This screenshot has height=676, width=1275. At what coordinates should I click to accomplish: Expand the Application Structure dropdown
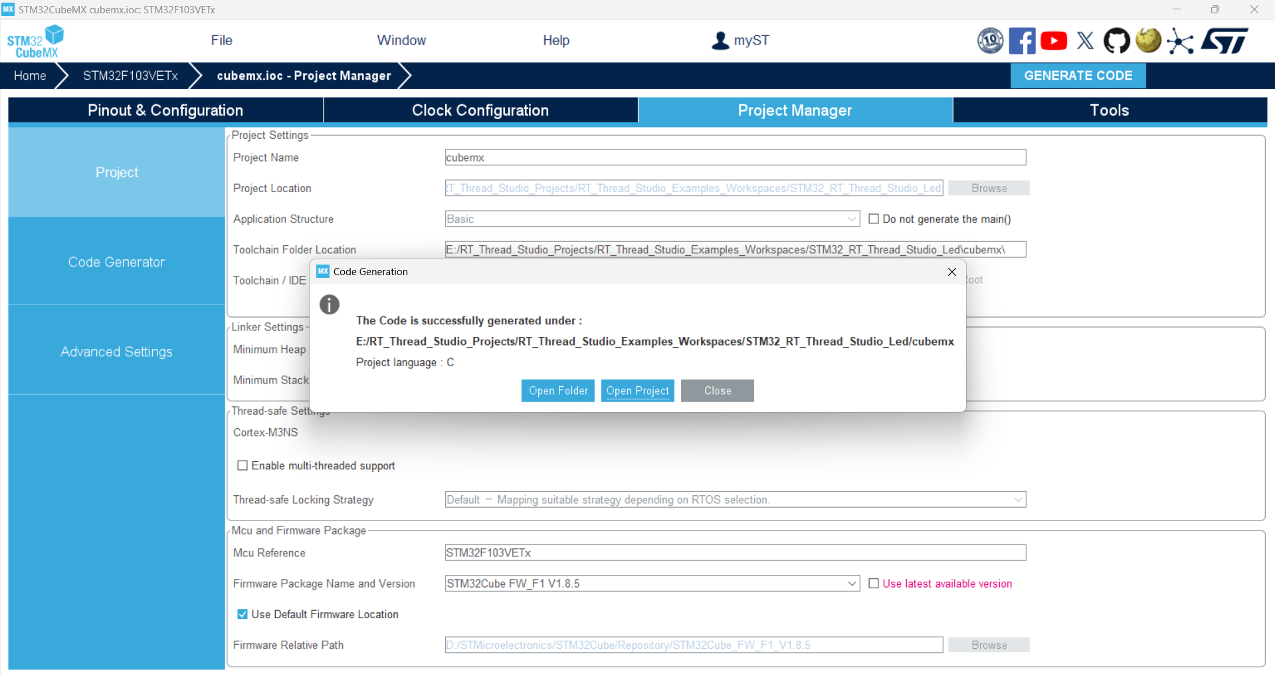pyautogui.click(x=852, y=219)
